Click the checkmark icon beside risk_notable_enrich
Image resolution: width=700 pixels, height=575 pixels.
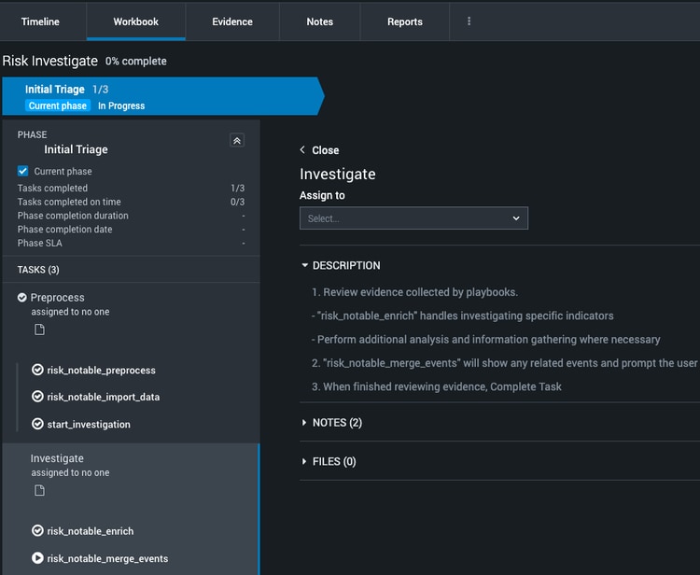point(37,530)
